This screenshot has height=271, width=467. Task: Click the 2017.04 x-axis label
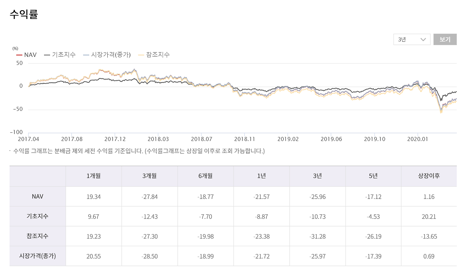(29, 139)
